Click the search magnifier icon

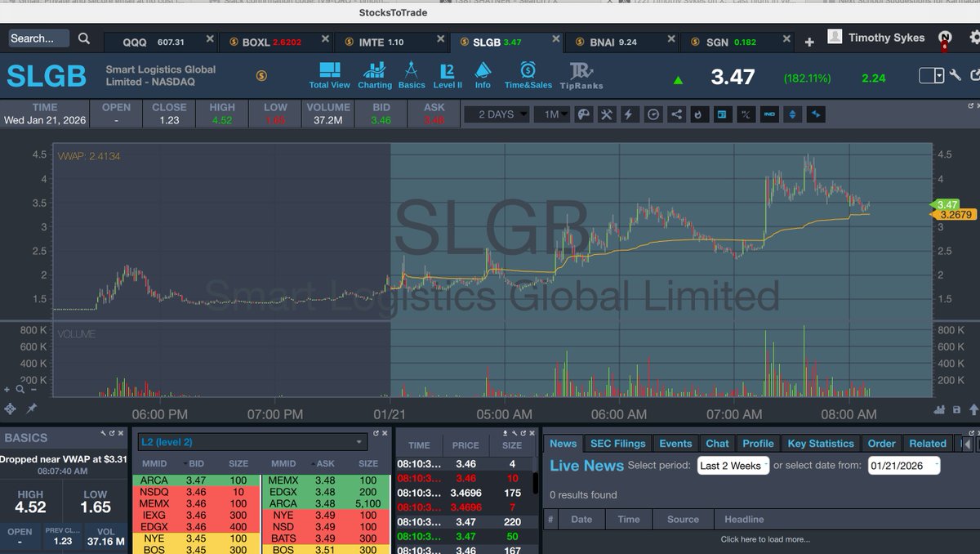84,38
